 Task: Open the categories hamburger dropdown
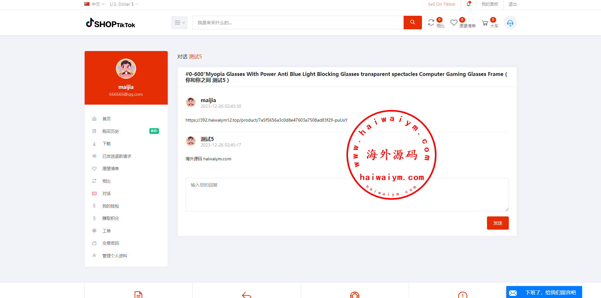[179, 23]
